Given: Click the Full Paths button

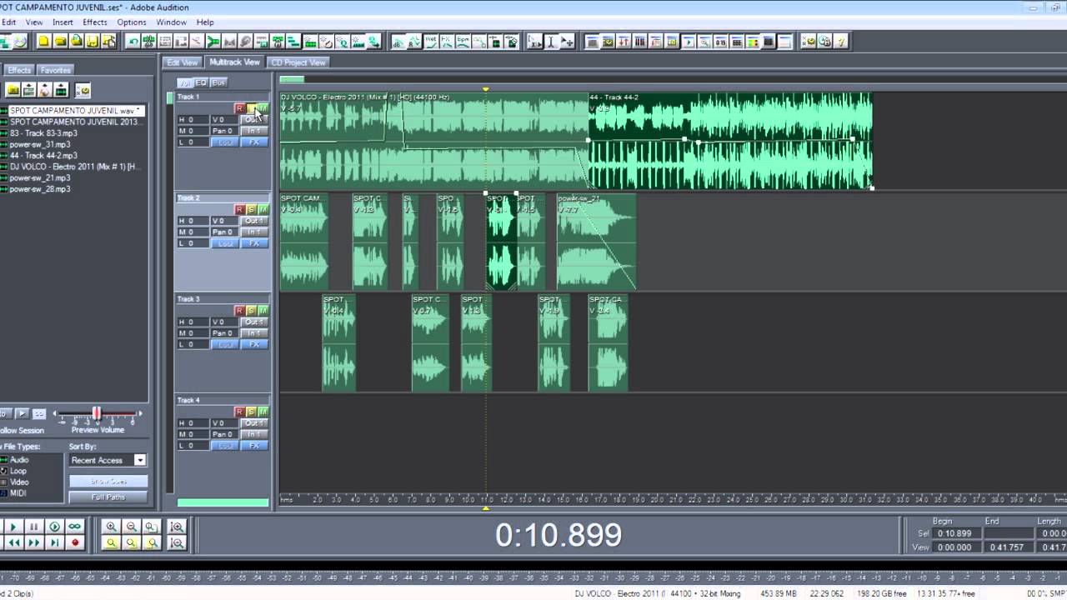Looking at the screenshot, I should [x=108, y=497].
